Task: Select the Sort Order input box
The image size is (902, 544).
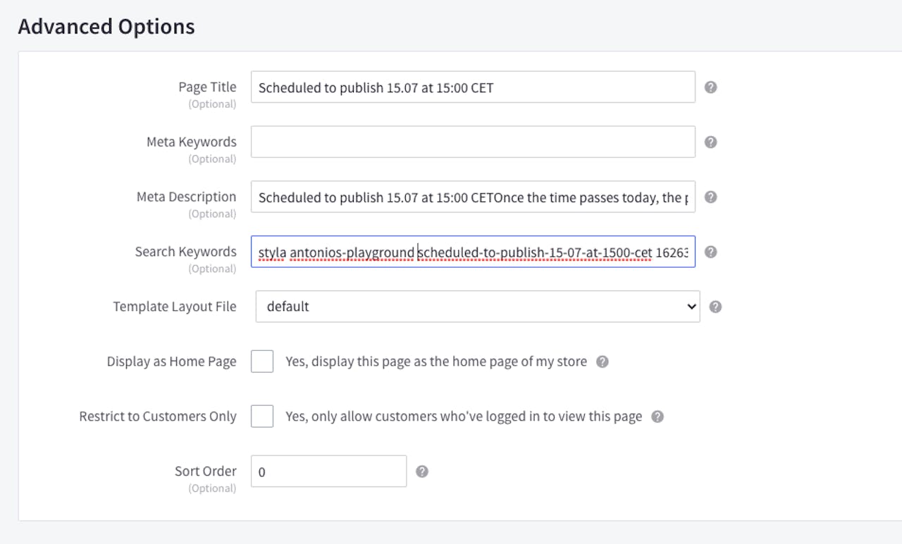Action: pos(328,471)
